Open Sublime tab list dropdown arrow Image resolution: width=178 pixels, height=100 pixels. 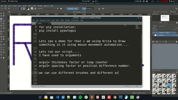[140, 23]
